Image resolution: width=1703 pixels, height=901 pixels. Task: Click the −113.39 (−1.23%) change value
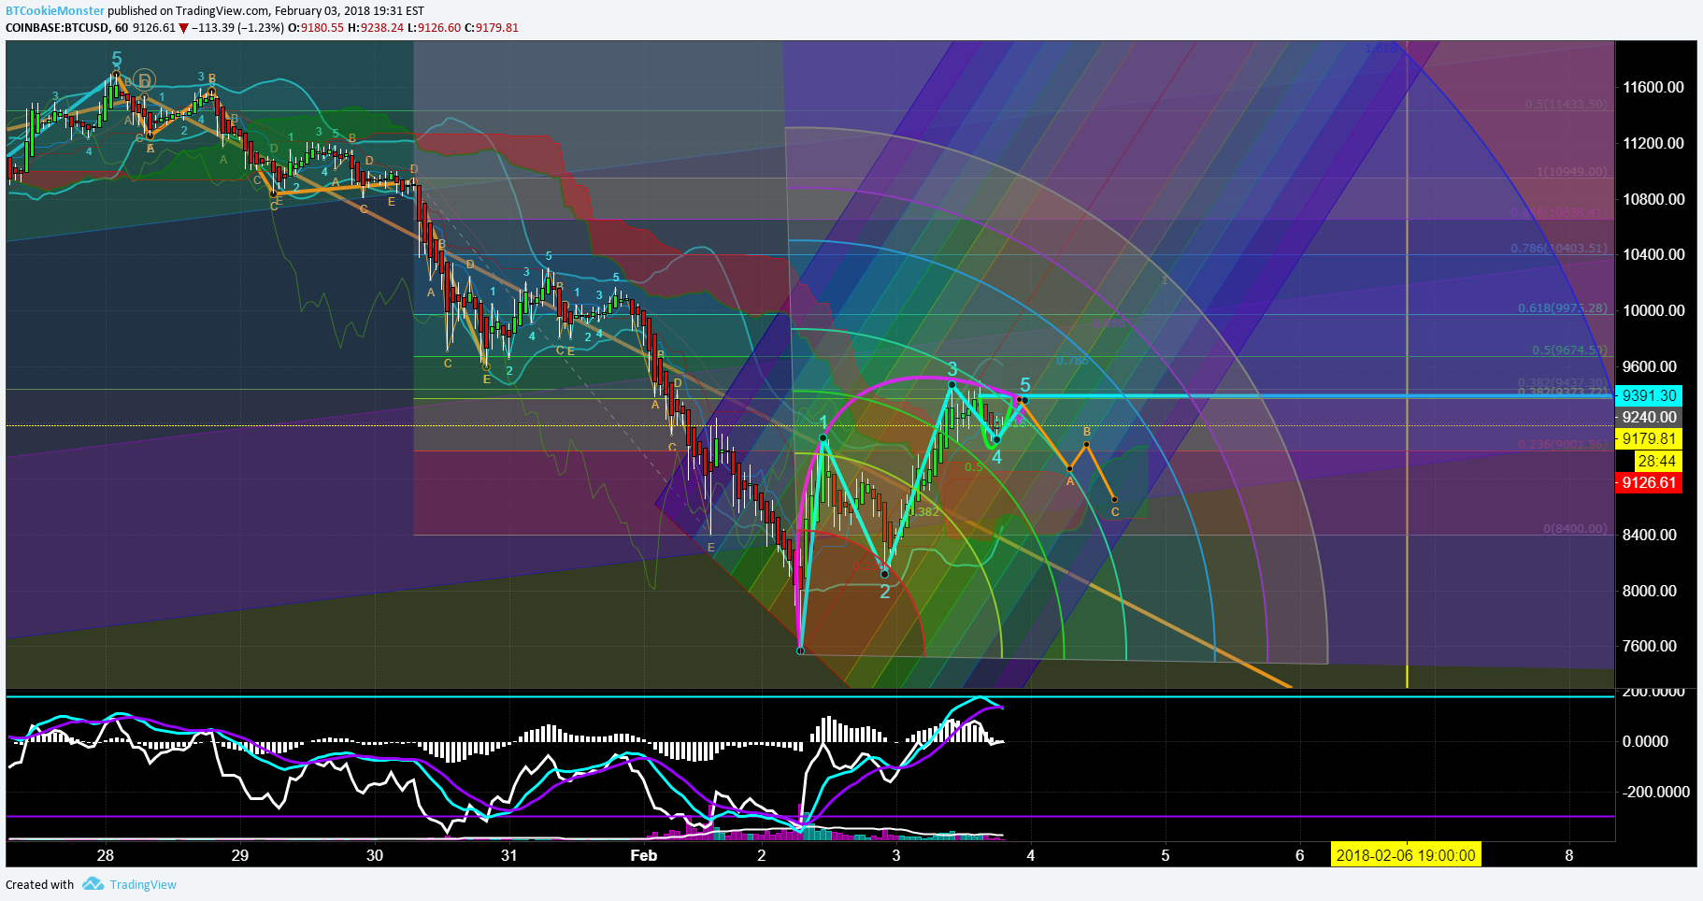coord(237,28)
